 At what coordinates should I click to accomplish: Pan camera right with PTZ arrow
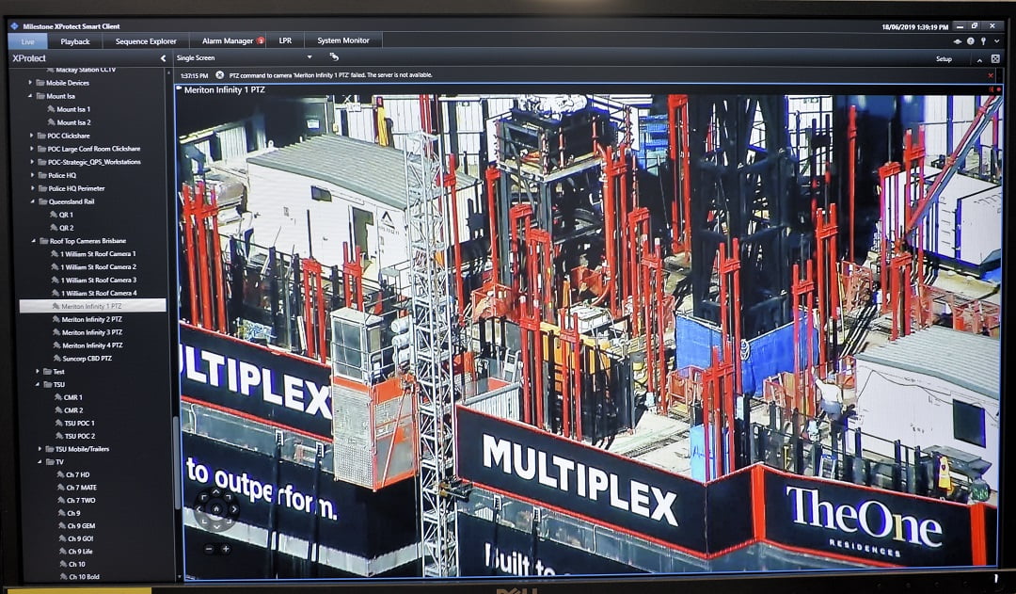pos(232,509)
